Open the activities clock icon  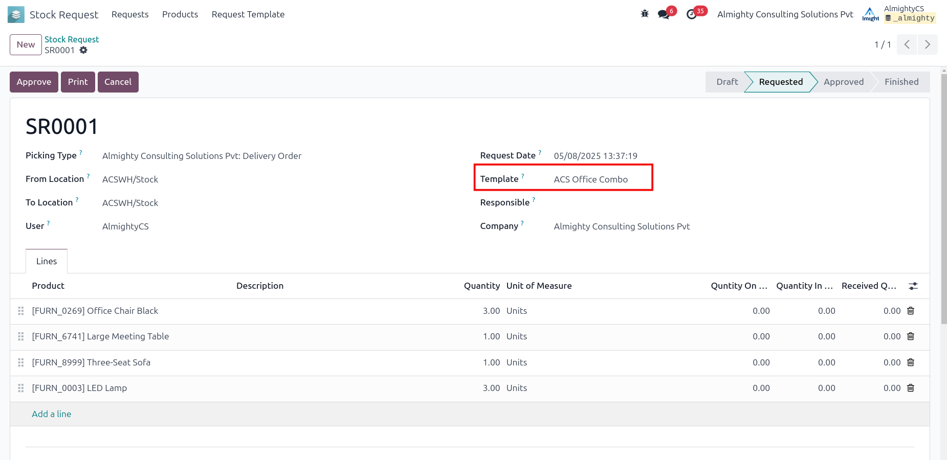point(692,14)
